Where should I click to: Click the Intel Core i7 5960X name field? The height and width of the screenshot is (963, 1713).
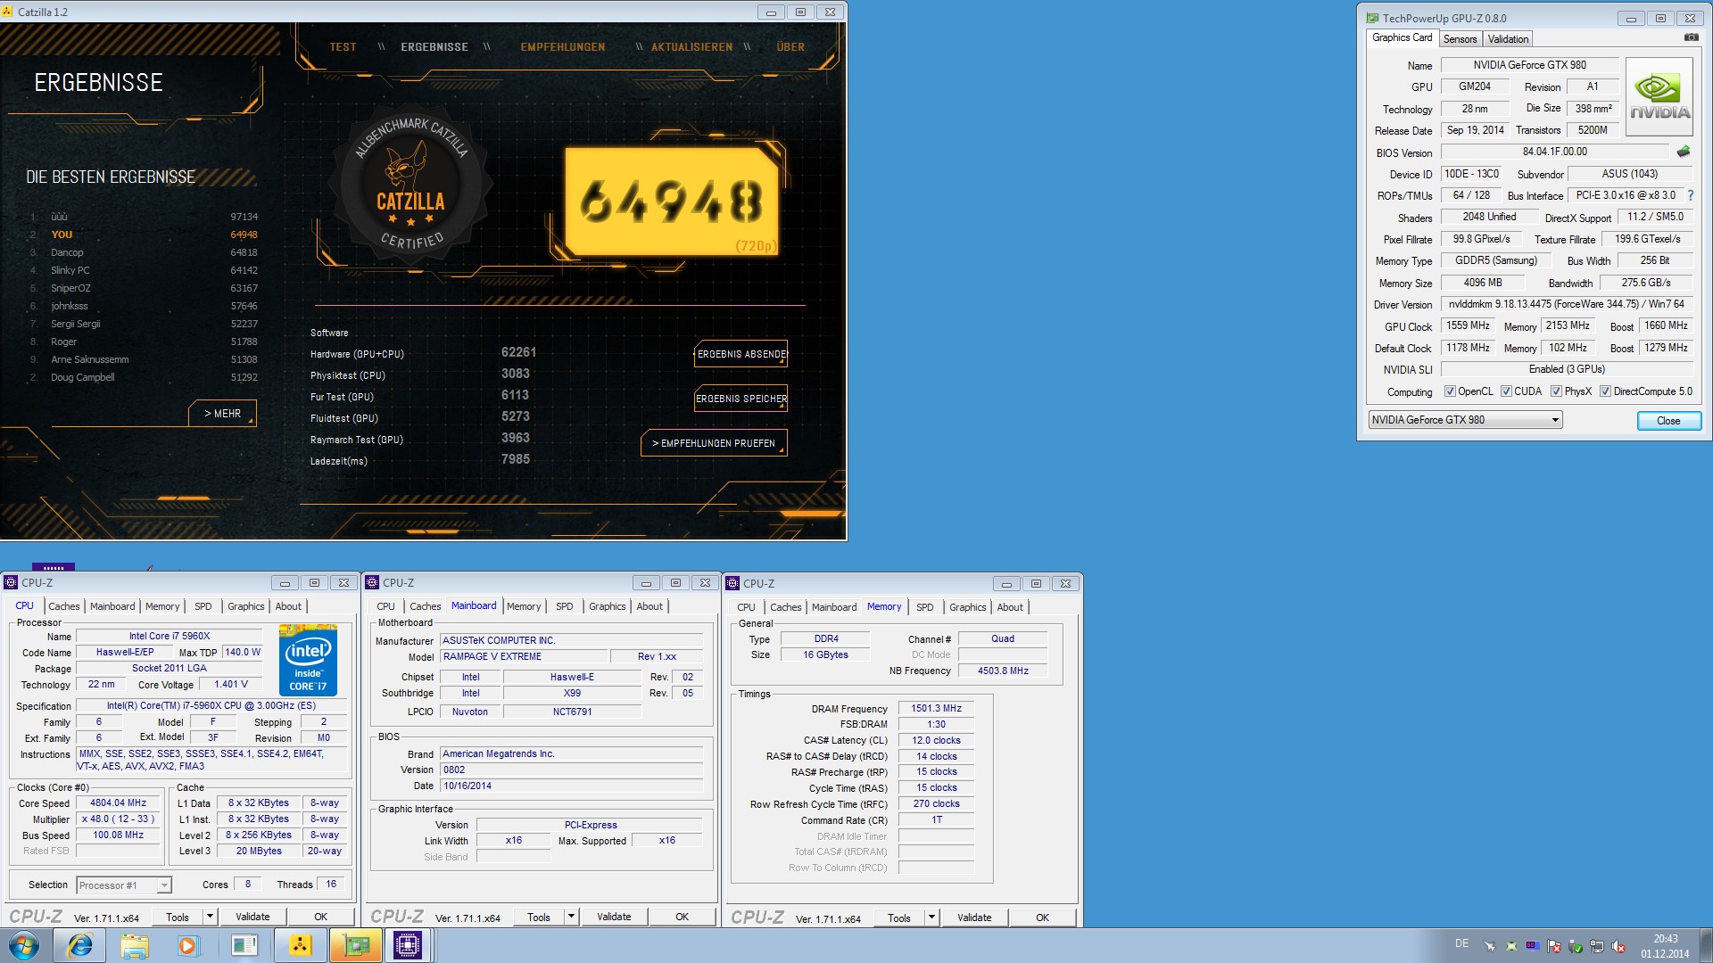point(170,637)
